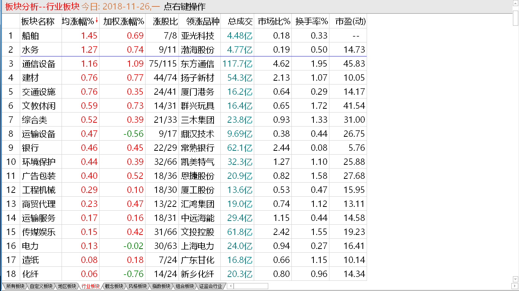
Task: Click leading stock 文投控股
Action: (x=198, y=232)
